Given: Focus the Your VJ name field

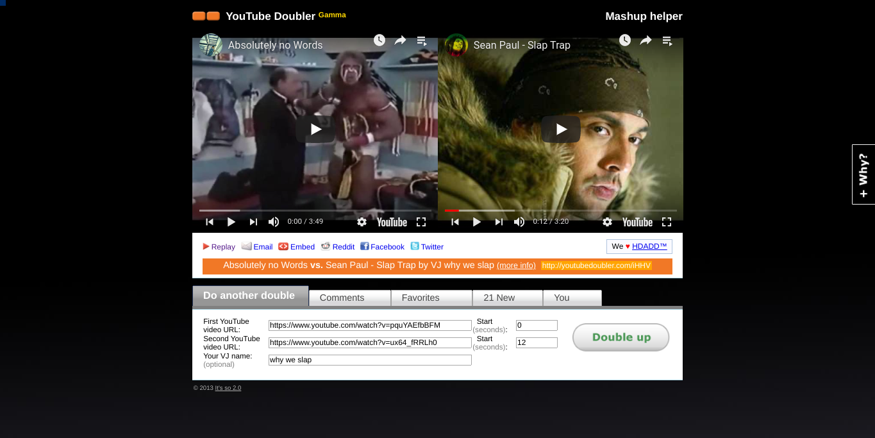Looking at the screenshot, I should (370, 360).
